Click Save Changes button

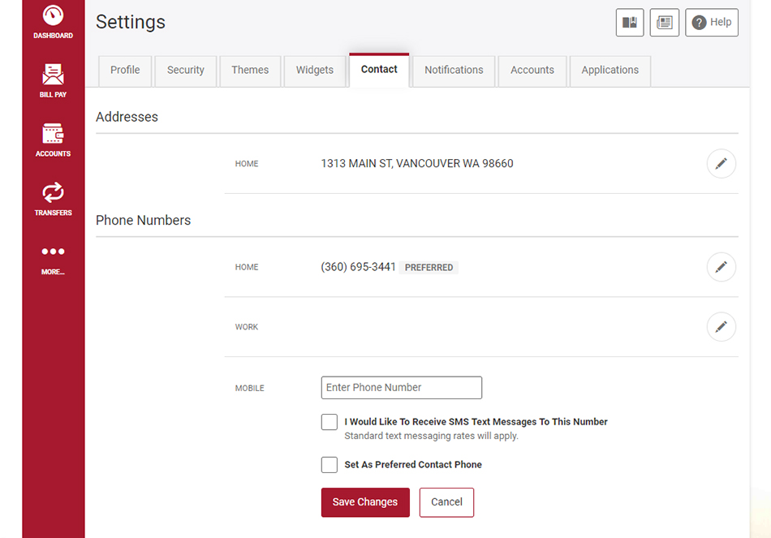click(x=365, y=502)
